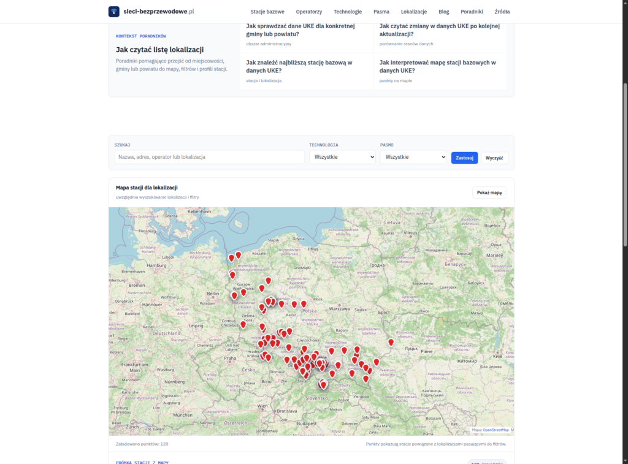The width and height of the screenshot is (628, 464).
Task: Clear filters with Wyczyść button
Action: tap(494, 158)
